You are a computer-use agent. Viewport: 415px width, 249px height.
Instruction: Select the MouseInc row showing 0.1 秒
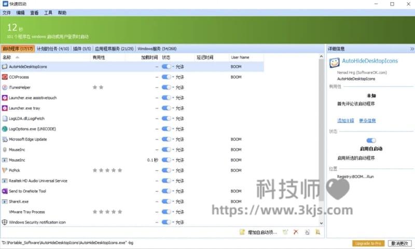[x=132, y=160]
